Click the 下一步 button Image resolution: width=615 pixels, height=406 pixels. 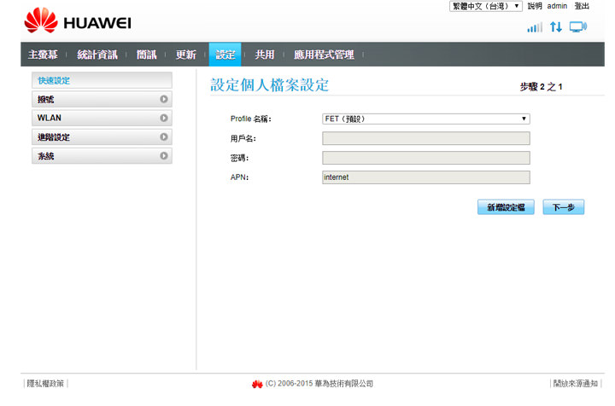(x=564, y=207)
